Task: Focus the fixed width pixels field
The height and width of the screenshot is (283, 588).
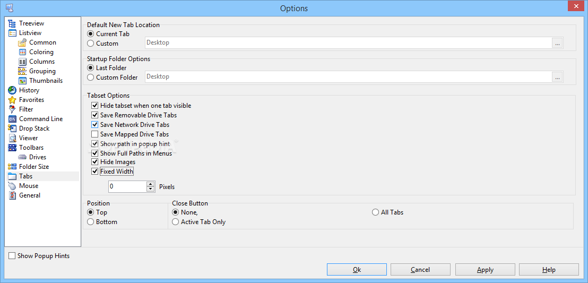Action: pos(127,186)
